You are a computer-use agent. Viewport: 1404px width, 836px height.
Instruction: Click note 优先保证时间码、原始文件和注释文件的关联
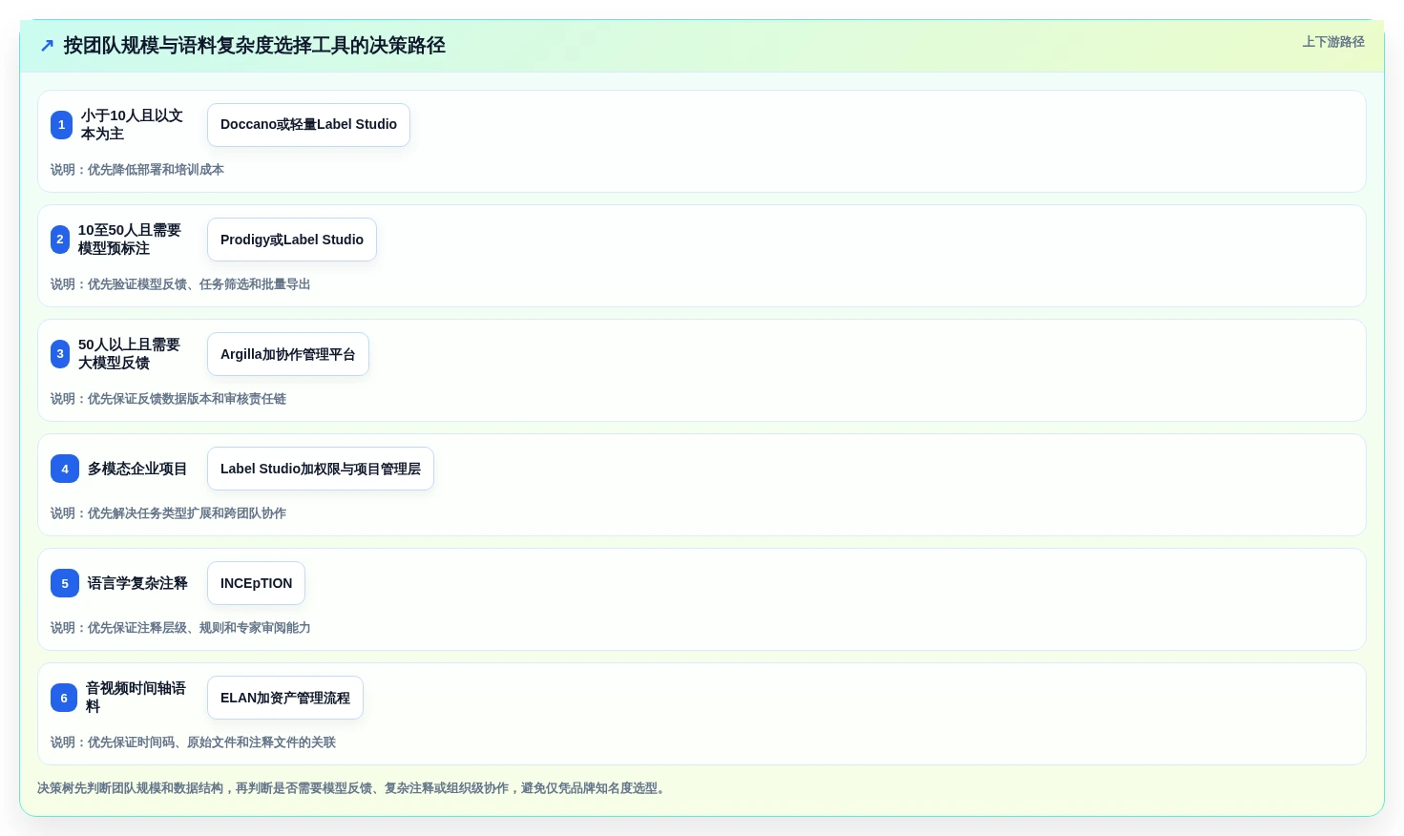pyautogui.click(x=193, y=742)
